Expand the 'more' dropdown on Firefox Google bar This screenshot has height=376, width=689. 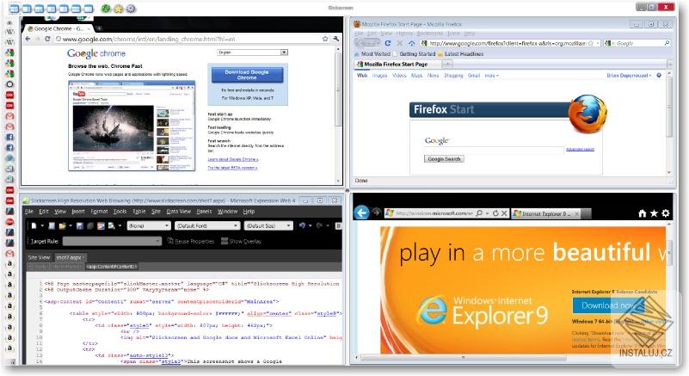[491, 76]
